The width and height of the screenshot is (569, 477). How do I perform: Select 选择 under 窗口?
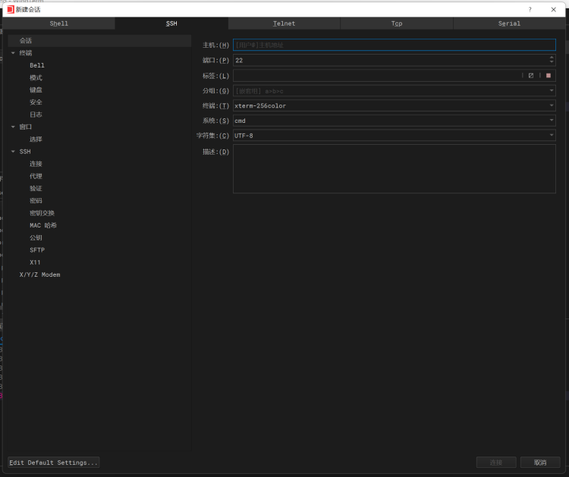point(36,140)
